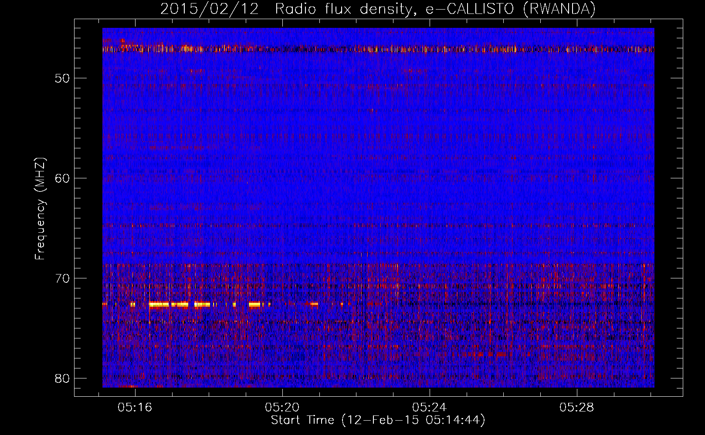Screen dimensions: 705x435
Task: Select the 'Frequency (MHZ)' y-axis label
Action: [x=40, y=209]
